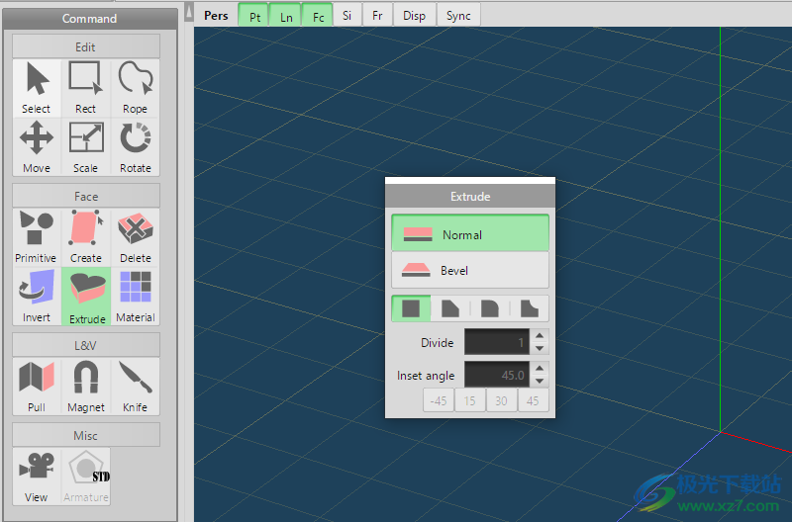Select the Rope lasso selection tool
The width and height of the screenshot is (792, 522).
pos(135,88)
